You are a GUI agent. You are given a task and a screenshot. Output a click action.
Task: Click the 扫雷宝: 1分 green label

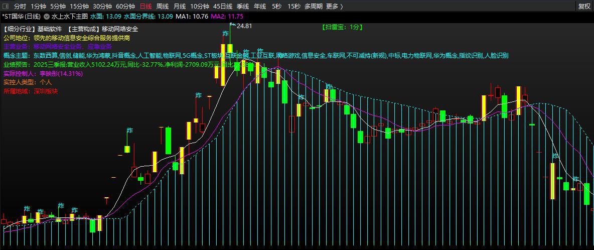tap(342, 27)
